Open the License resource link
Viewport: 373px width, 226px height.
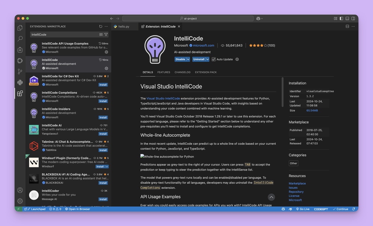[x=294, y=196]
